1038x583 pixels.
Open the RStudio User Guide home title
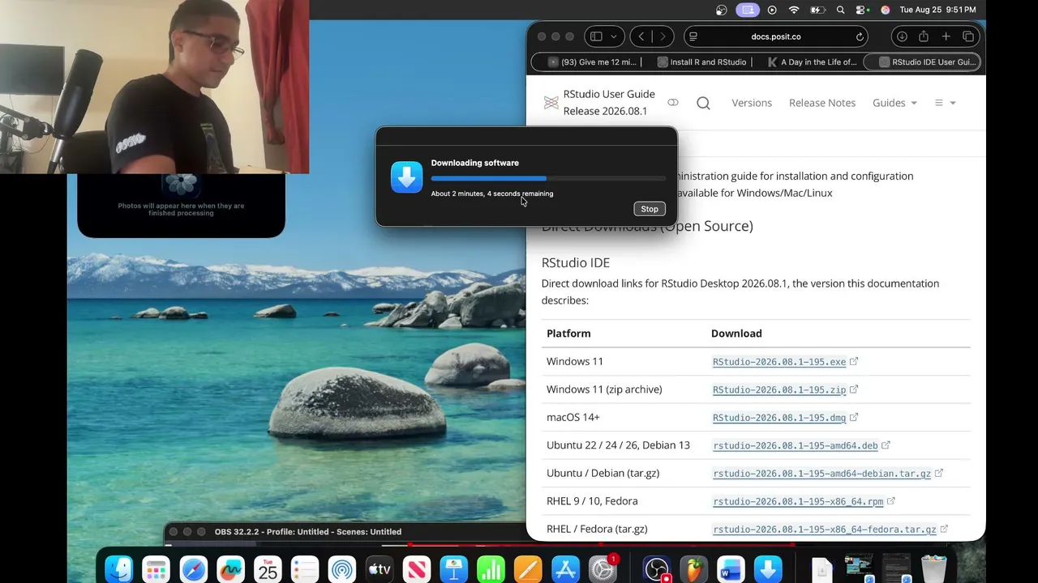click(x=609, y=103)
